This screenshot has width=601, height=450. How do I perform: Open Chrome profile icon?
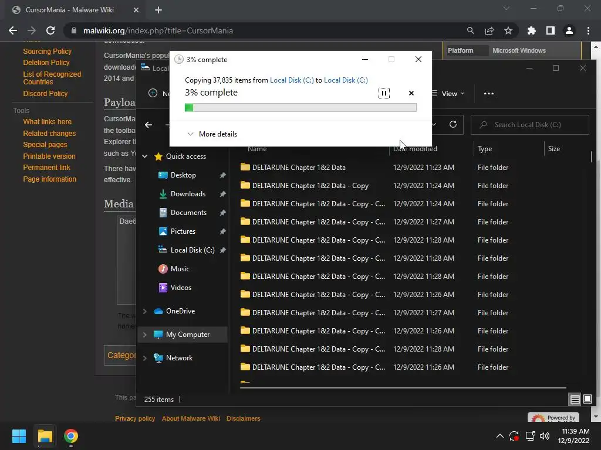click(569, 30)
